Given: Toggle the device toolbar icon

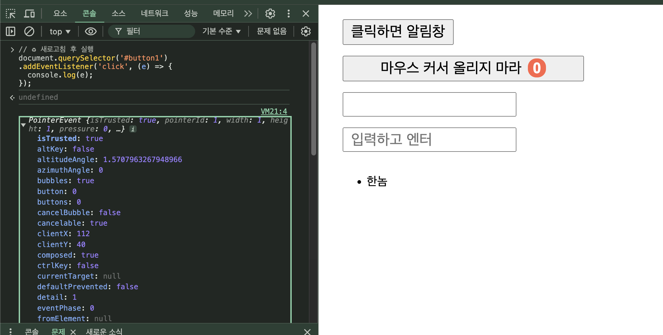Looking at the screenshot, I should pyautogui.click(x=29, y=14).
